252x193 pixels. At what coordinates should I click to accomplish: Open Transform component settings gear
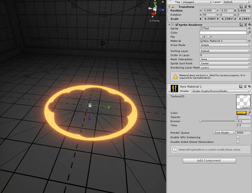(250, 7)
